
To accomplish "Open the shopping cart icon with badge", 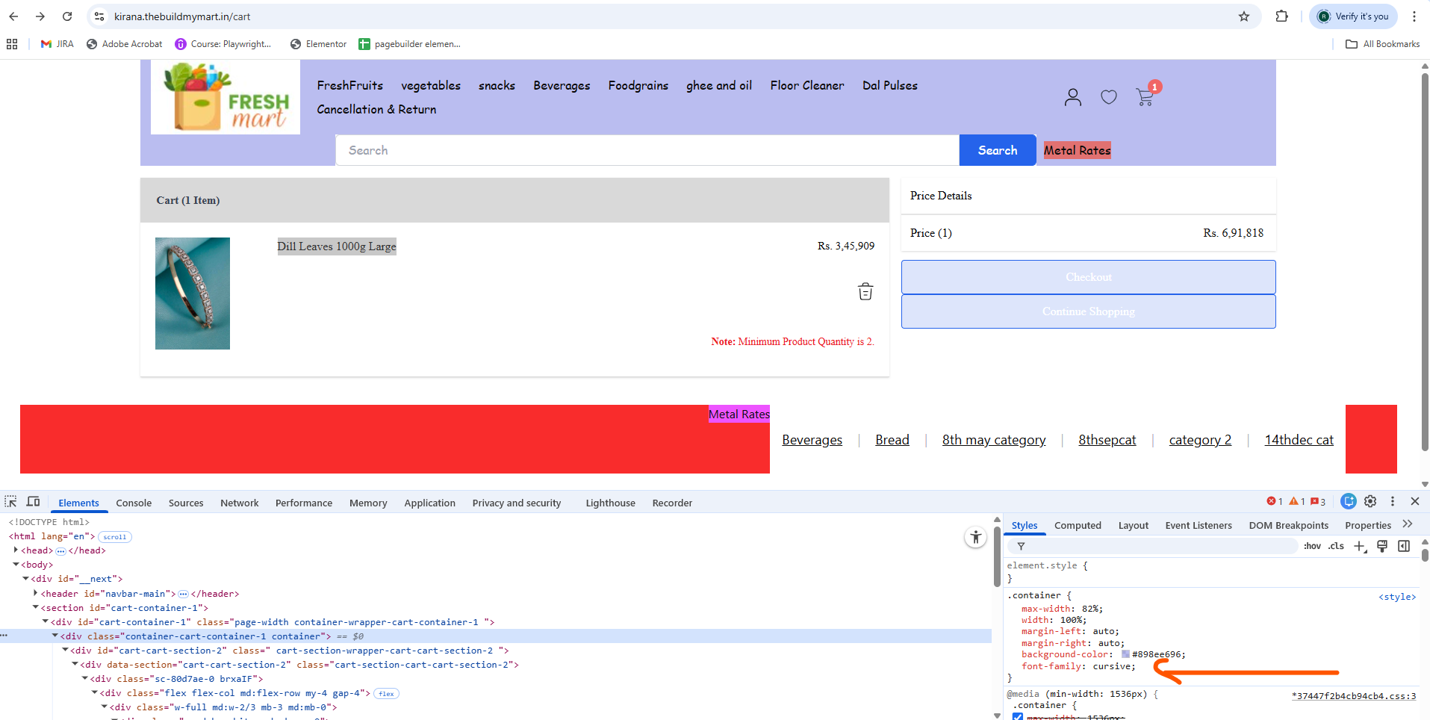I will coord(1145,96).
